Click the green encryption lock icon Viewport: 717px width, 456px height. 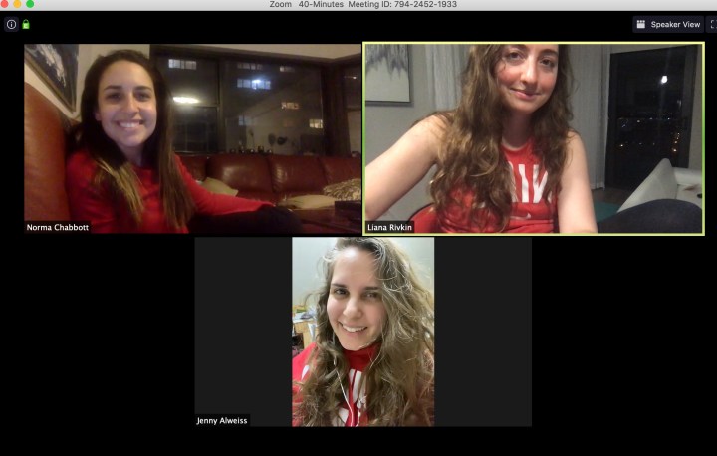coord(26,24)
